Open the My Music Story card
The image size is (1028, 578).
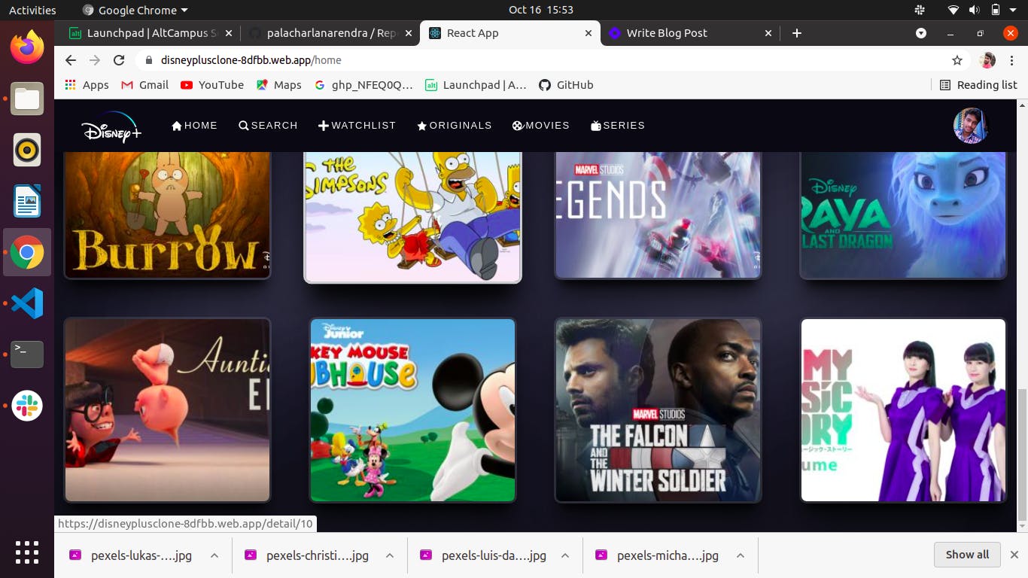(903, 410)
